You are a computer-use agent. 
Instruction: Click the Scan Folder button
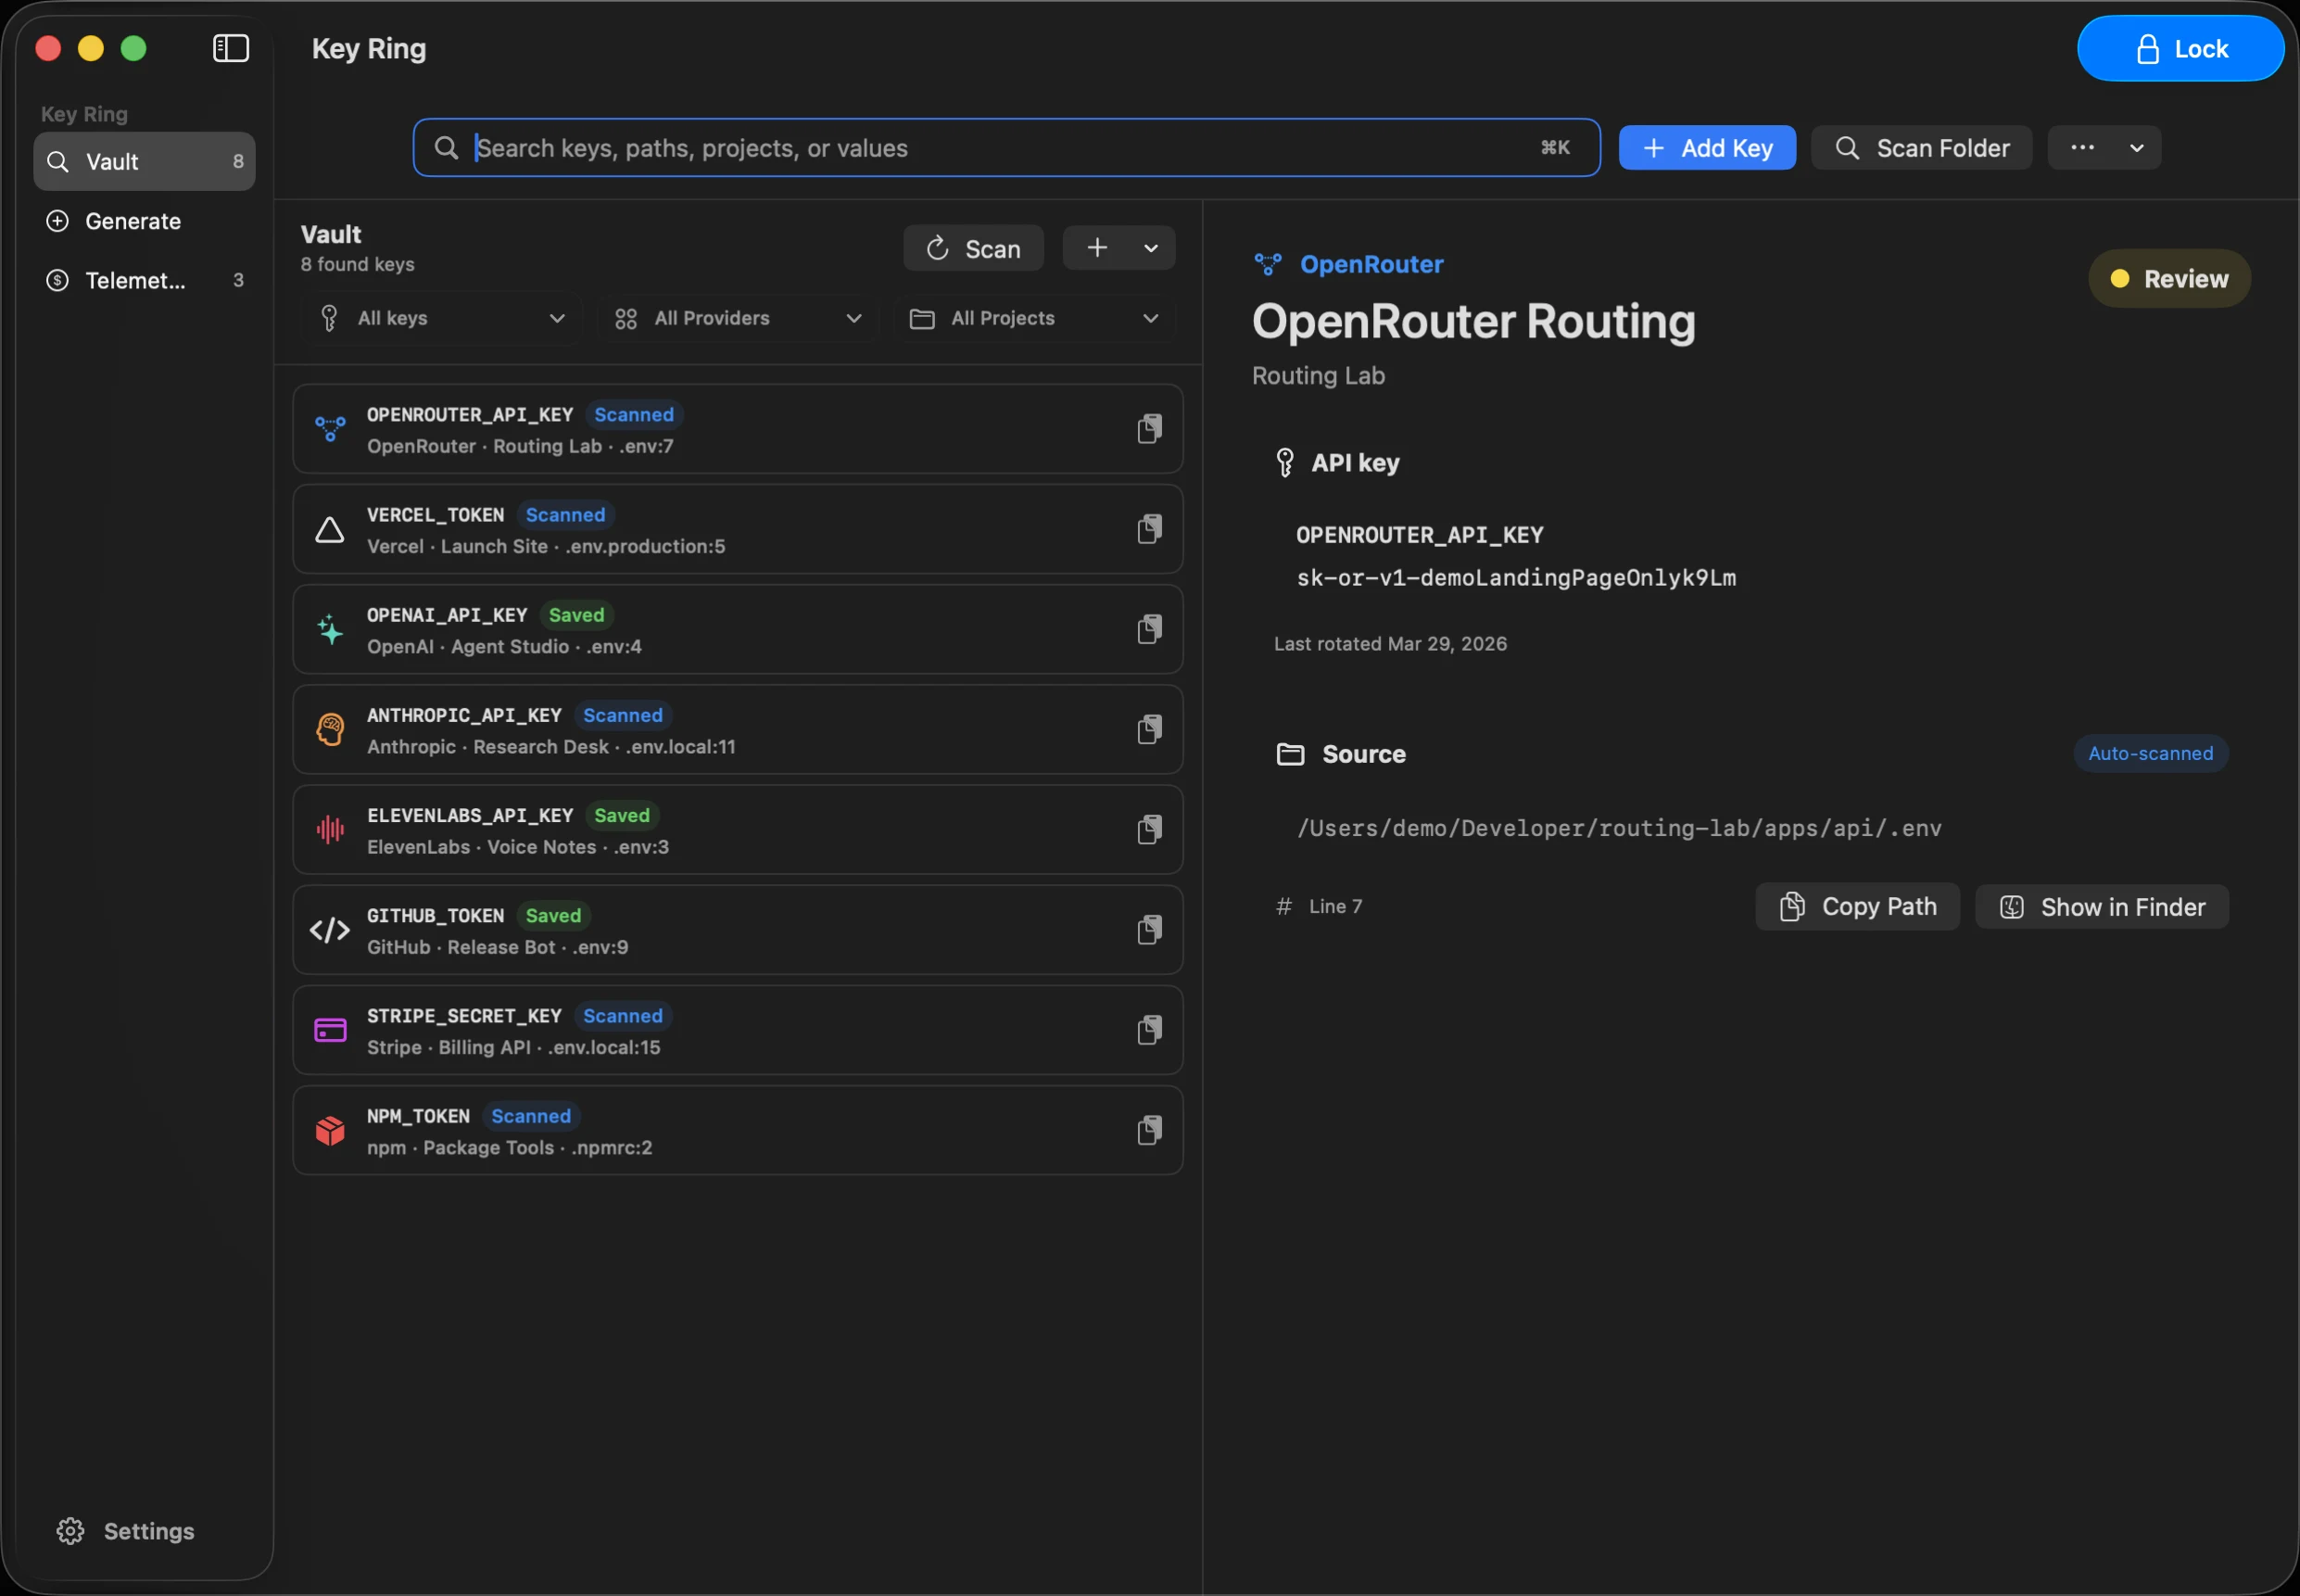pos(1921,148)
